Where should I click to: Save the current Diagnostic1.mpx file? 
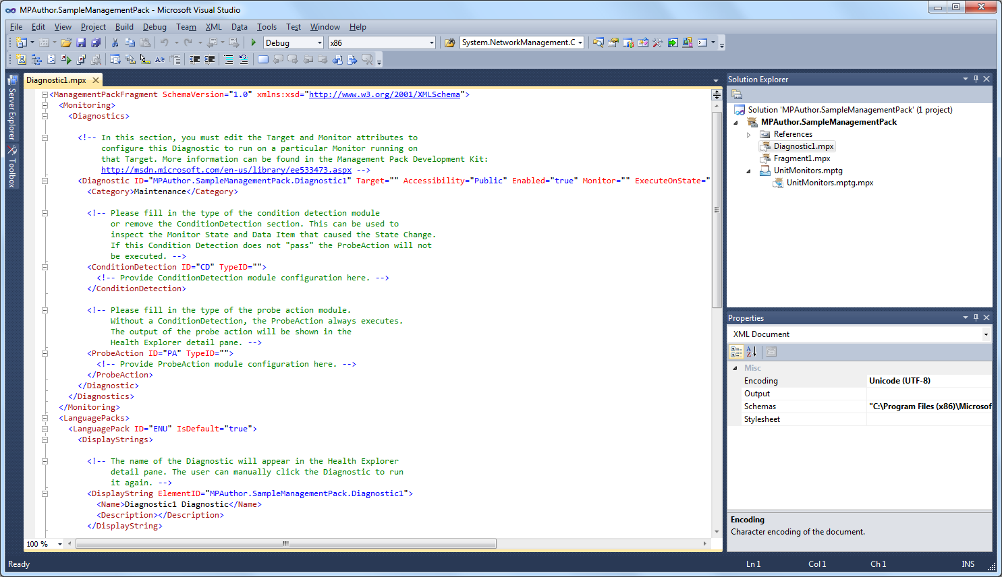[x=81, y=42]
